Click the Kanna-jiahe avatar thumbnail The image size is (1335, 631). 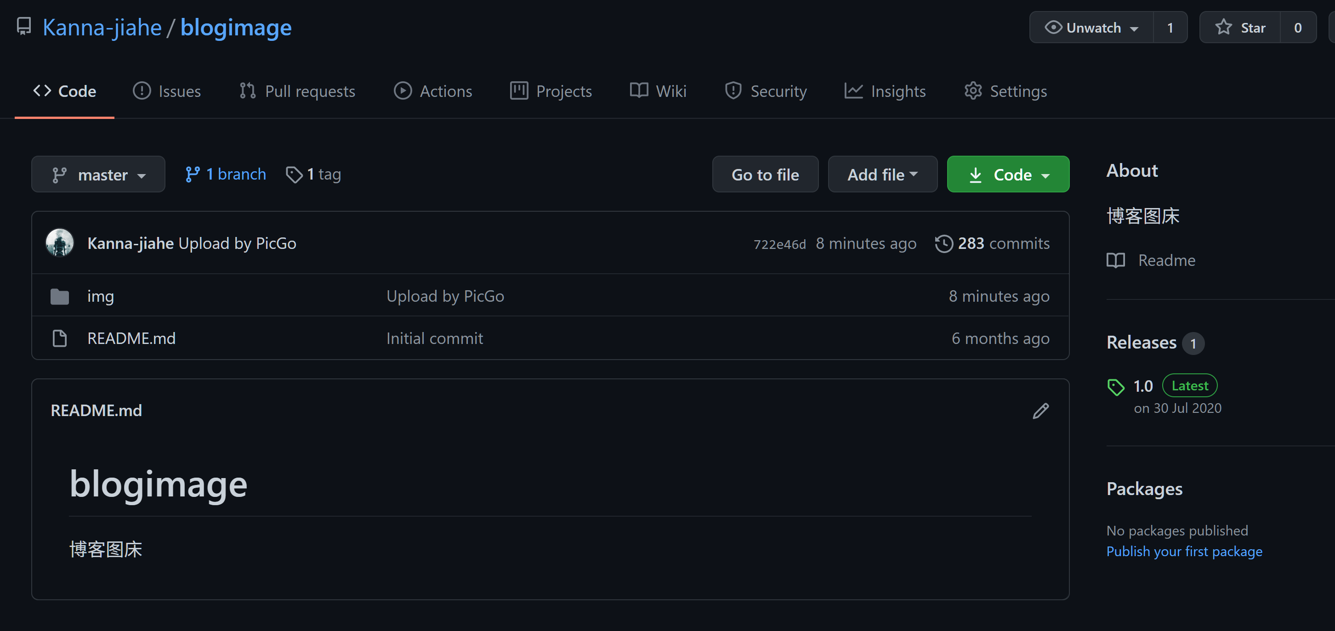[60, 243]
